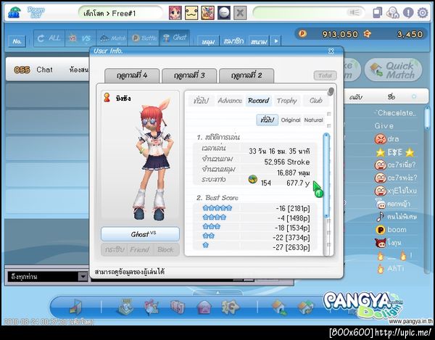435x340 pixels.
Task: Click the record panel vertical scrollbar
Action: point(326,175)
